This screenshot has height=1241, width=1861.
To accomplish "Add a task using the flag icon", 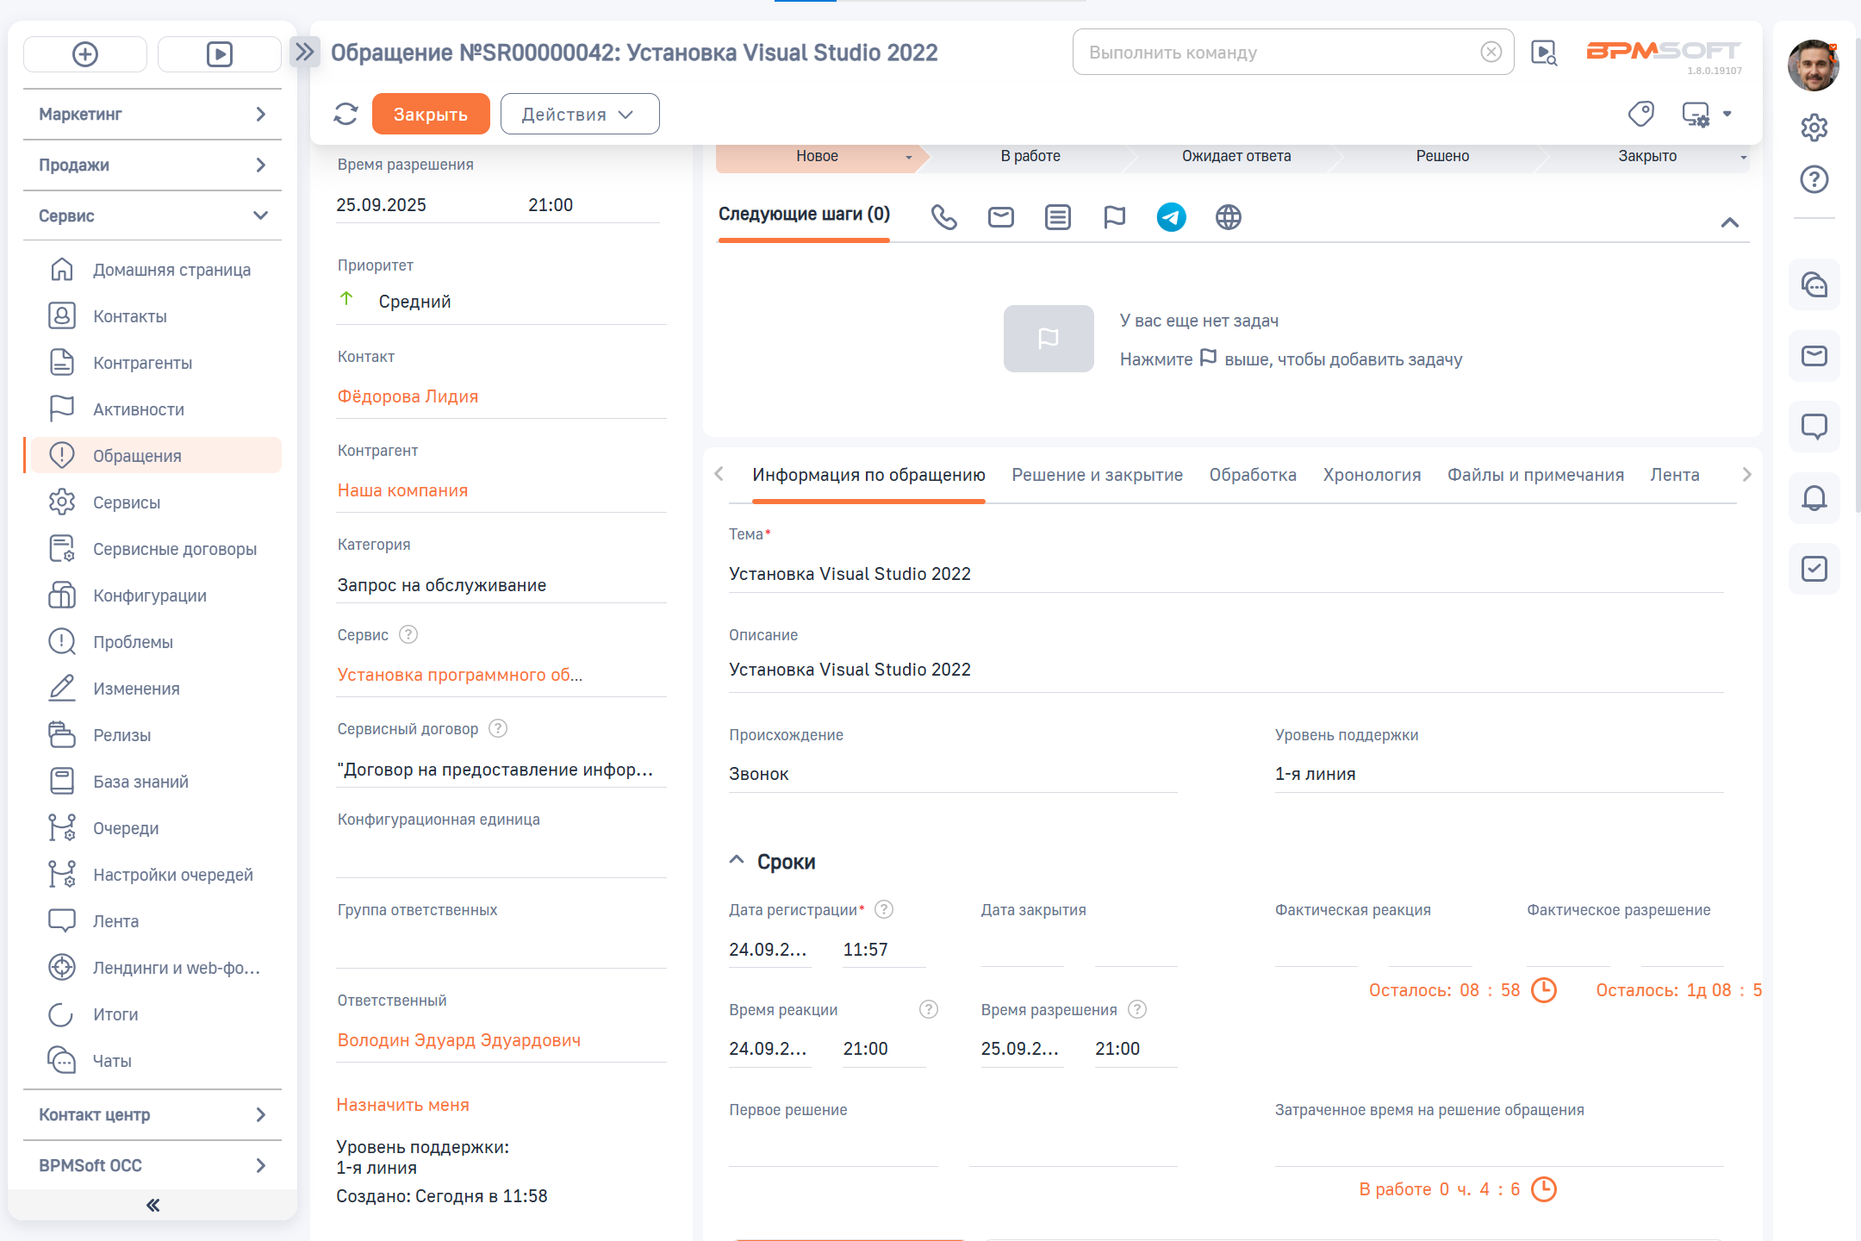I will tap(1114, 217).
